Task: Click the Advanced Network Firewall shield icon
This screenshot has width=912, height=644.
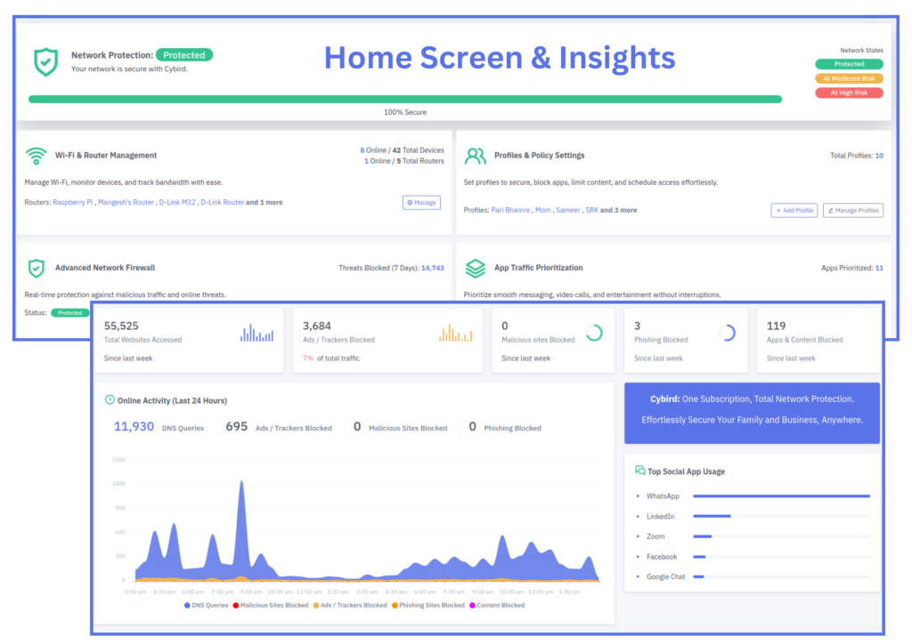Action: click(x=36, y=268)
